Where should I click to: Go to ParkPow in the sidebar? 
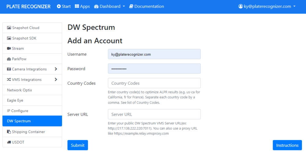pyautogui.click(x=32, y=59)
